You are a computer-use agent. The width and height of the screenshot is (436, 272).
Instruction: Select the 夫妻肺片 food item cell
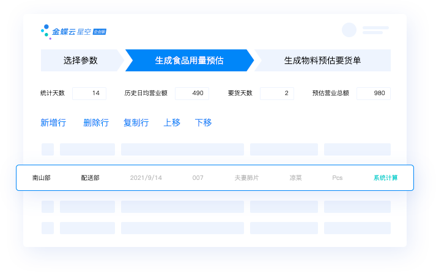pos(246,178)
